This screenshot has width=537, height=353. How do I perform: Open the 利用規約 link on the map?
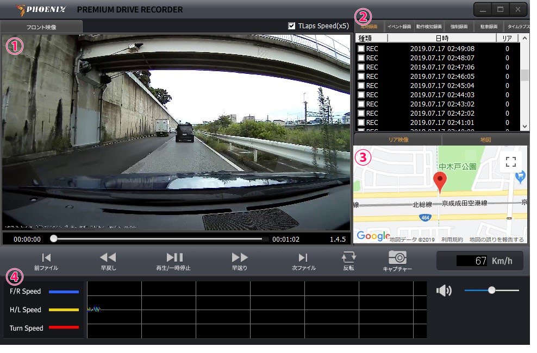point(452,239)
